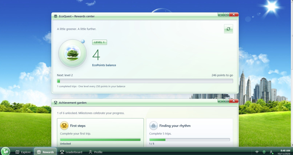Click the First steps card title
This screenshot has width=293, height=155.
coord(78,126)
